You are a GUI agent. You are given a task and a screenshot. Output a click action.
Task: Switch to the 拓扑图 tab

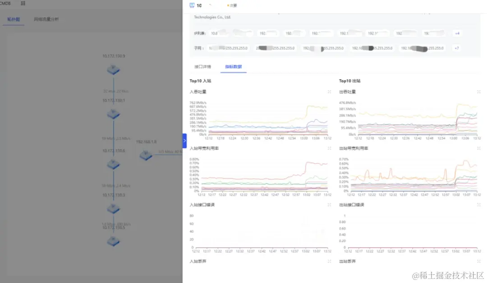coord(14,19)
